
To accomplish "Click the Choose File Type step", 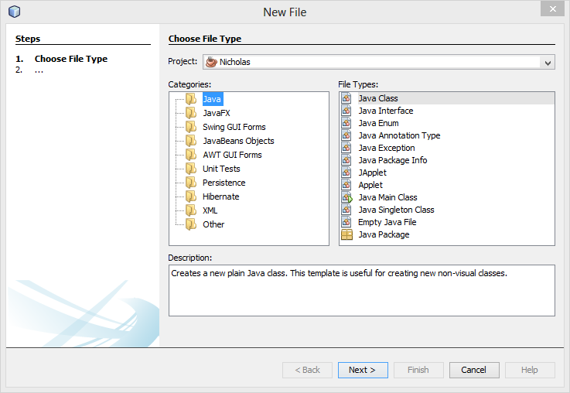I will (x=71, y=59).
